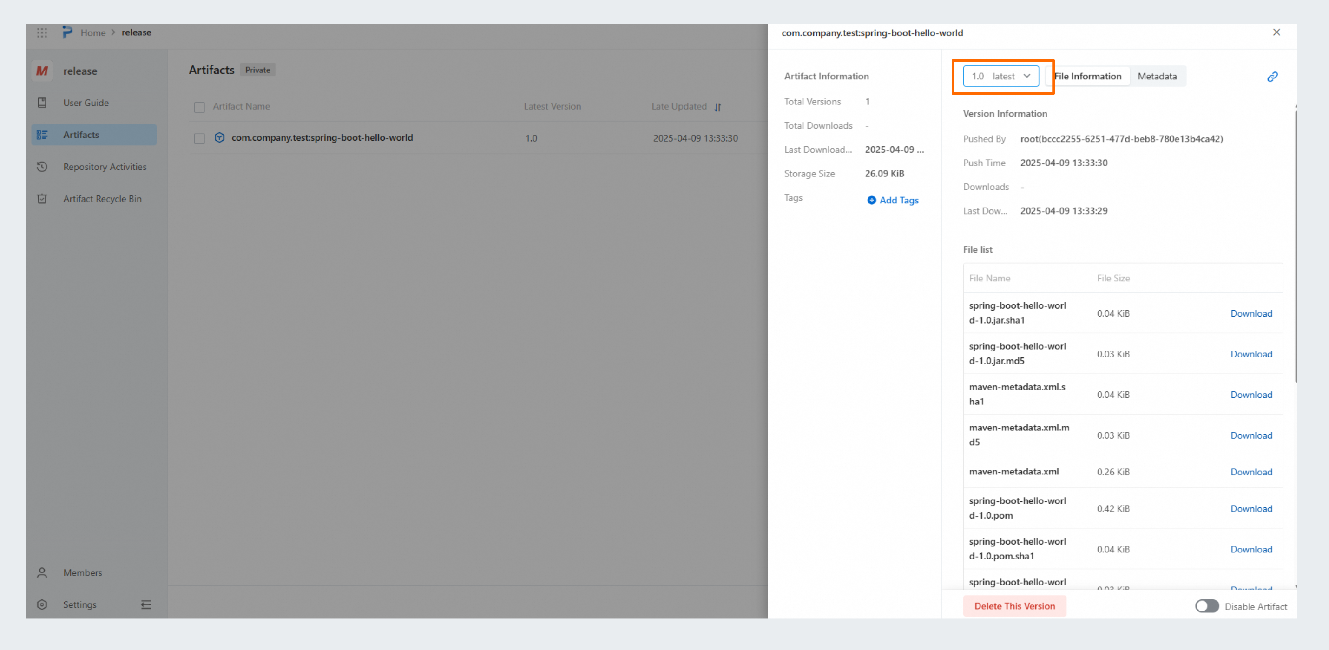Click the plus icon to Add Tags
The image size is (1329, 650).
tap(871, 200)
